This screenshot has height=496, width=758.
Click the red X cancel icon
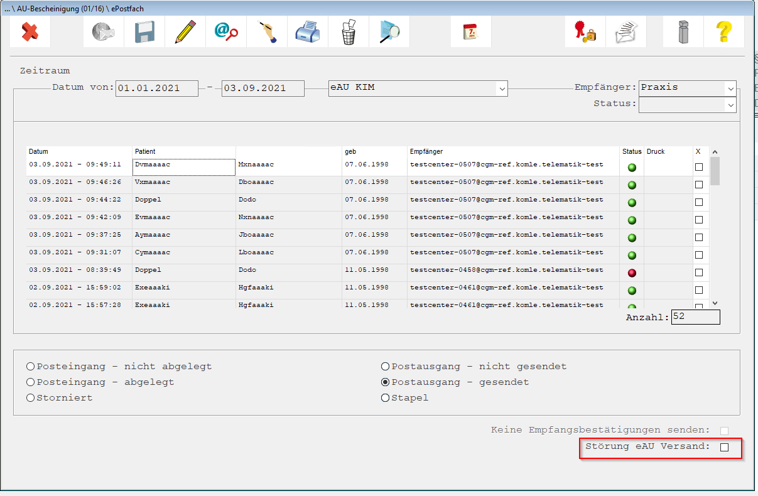click(30, 31)
